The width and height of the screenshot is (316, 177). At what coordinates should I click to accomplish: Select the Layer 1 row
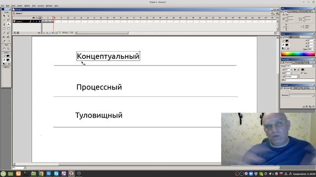coord(27,21)
